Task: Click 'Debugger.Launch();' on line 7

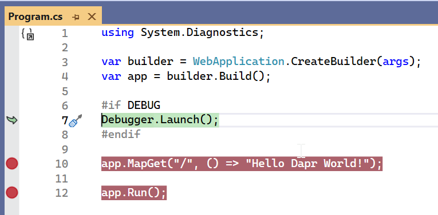Action: [160, 120]
